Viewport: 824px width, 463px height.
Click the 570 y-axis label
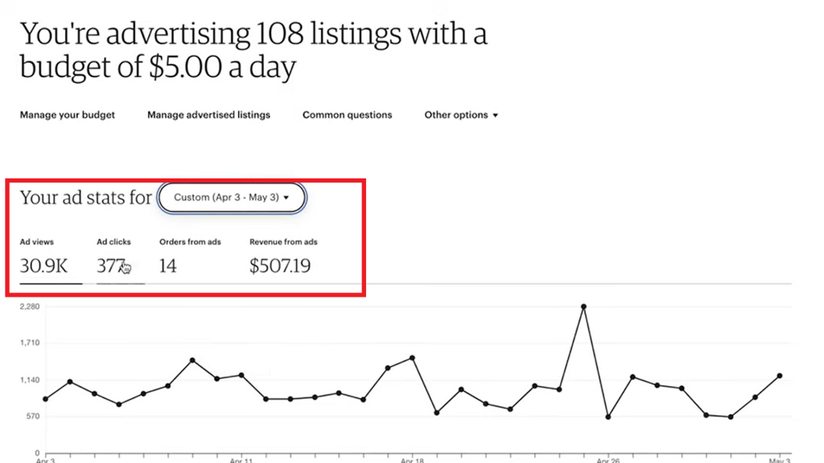[x=33, y=416]
